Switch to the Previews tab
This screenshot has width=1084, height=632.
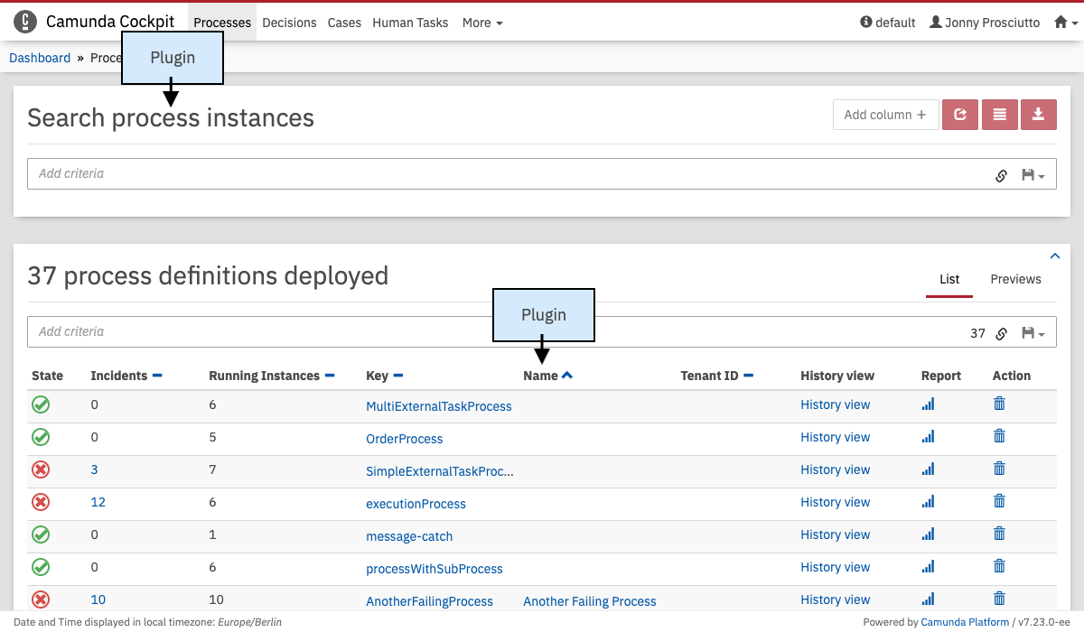click(x=1015, y=279)
